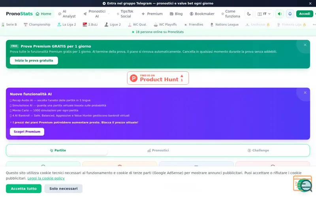The image size is (316, 197).
Task: Open the Telegram group banner link
Action: click(158, 4)
